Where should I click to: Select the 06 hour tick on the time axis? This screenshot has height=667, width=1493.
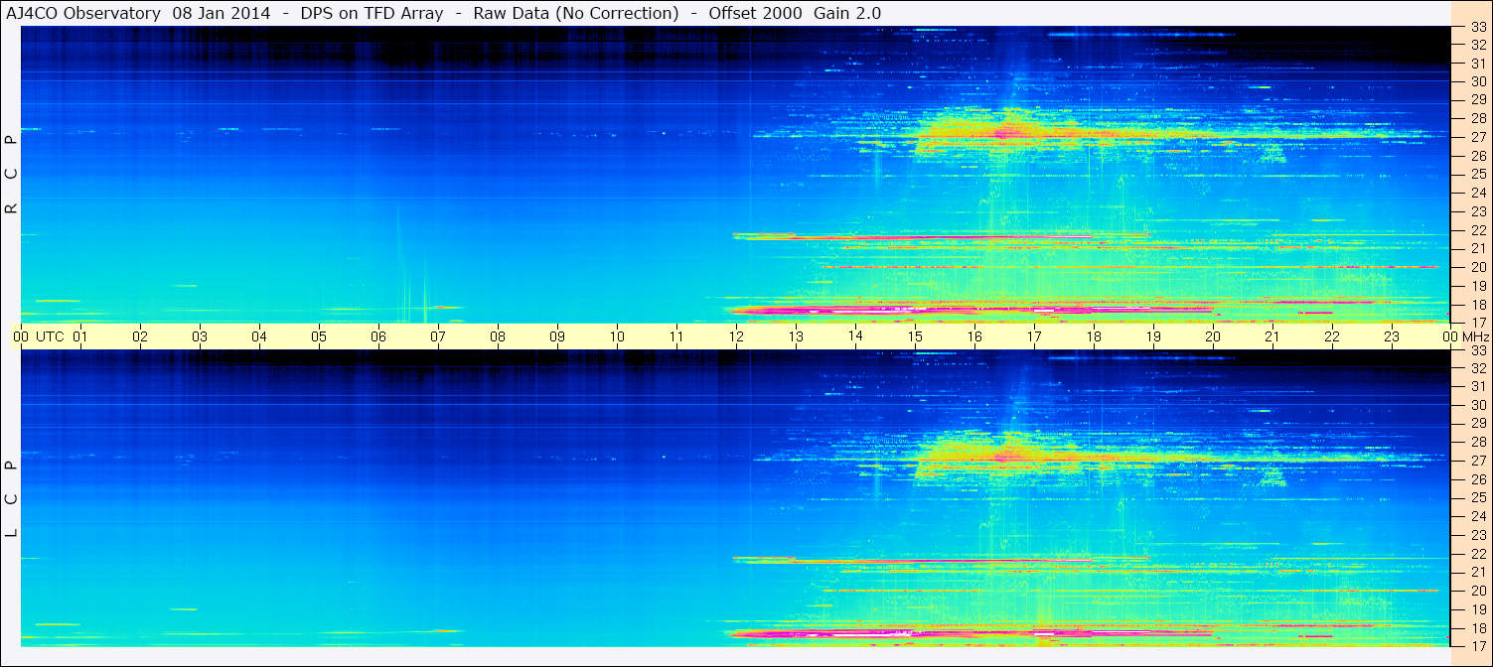pyautogui.click(x=377, y=336)
